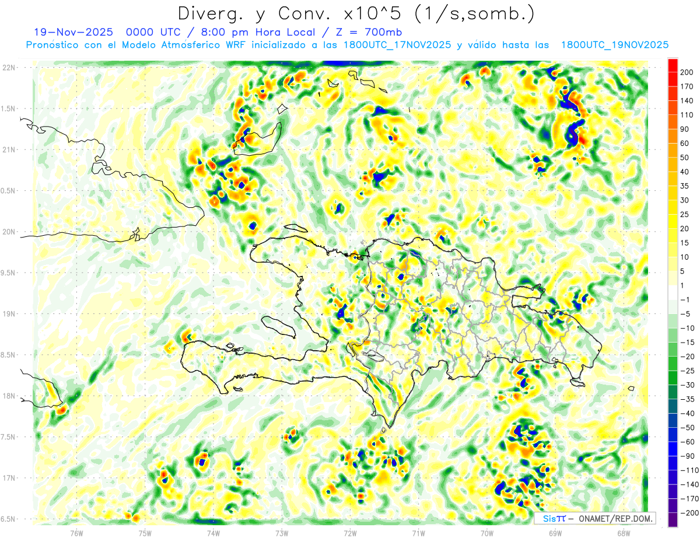Click the positive '15' colorbar label
Image resolution: width=700 pixels, height=541 pixels.
(686, 243)
